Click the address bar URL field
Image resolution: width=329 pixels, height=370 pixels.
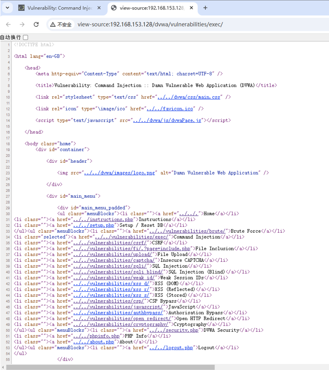[150, 24]
